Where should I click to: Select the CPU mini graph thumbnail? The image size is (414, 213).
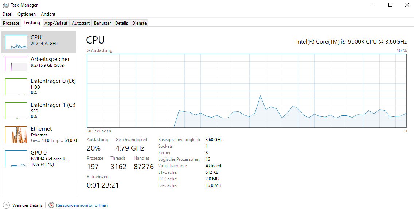coord(16,42)
